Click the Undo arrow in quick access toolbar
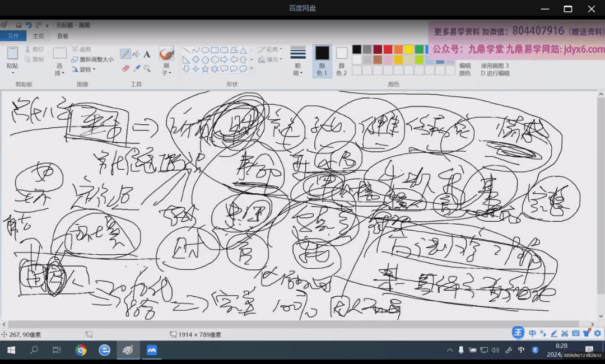The width and height of the screenshot is (605, 364). click(x=29, y=25)
